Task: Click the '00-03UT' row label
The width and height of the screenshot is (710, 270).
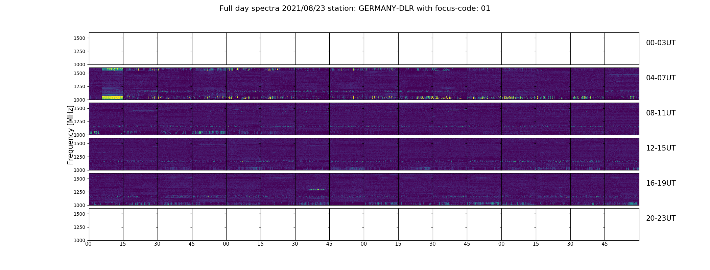Action: click(x=661, y=43)
